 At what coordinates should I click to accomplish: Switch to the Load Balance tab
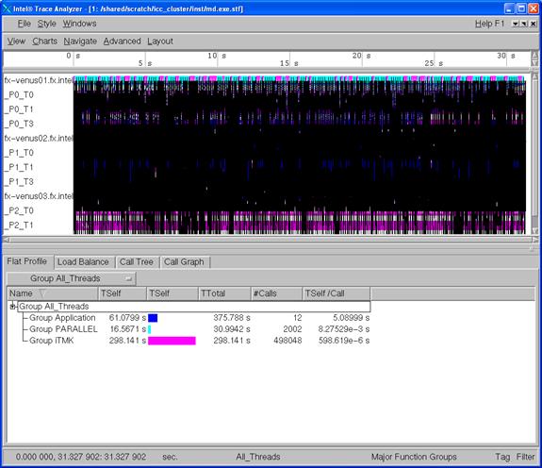tap(83, 262)
